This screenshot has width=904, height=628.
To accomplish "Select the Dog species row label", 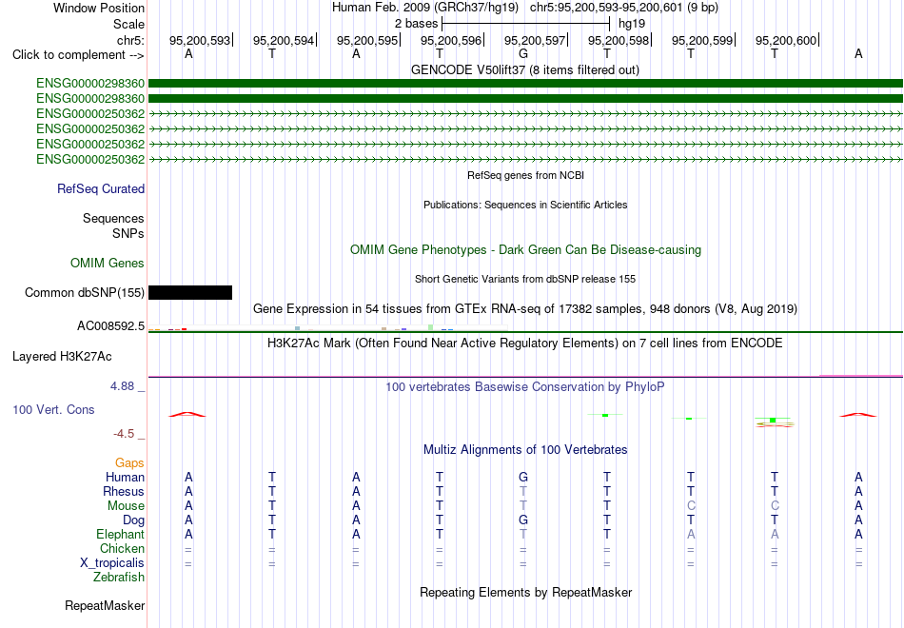I will (133, 520).
